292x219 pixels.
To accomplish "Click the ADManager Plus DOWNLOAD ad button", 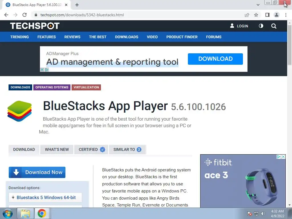I will (215, 59).
